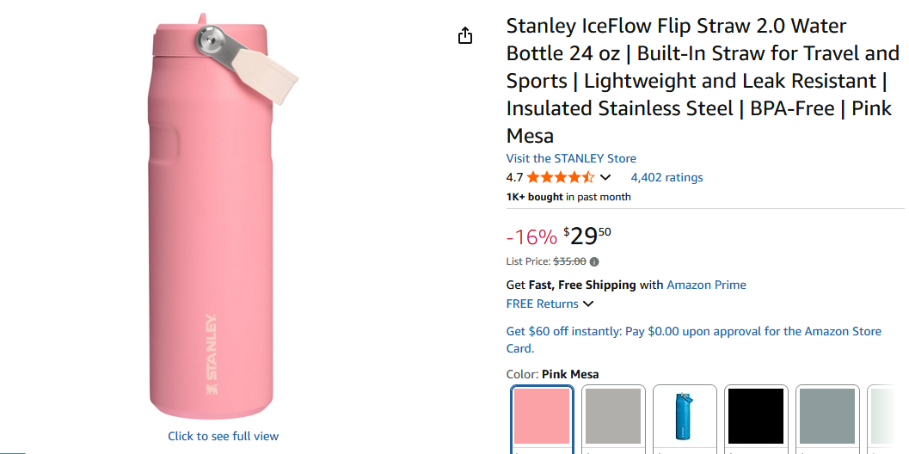Select the black color swatch
The image size is (909, 454).
756,416
